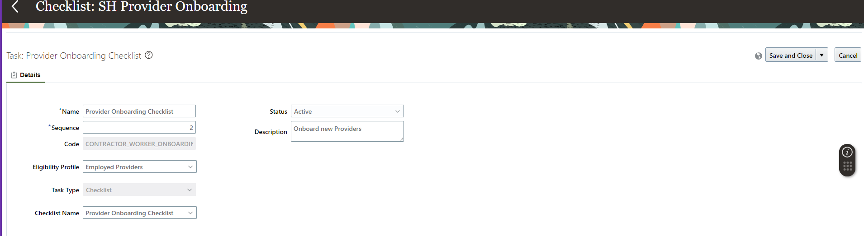Click the Task: Provider Onboarding Checklist heading

74,56
